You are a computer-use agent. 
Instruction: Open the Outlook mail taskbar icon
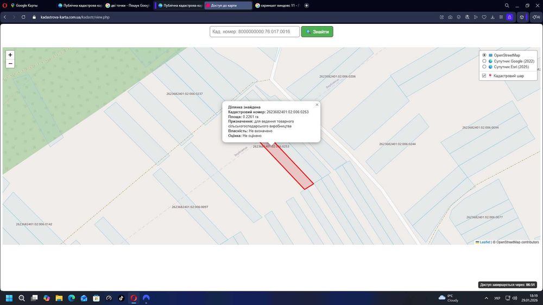pos(84,298)
